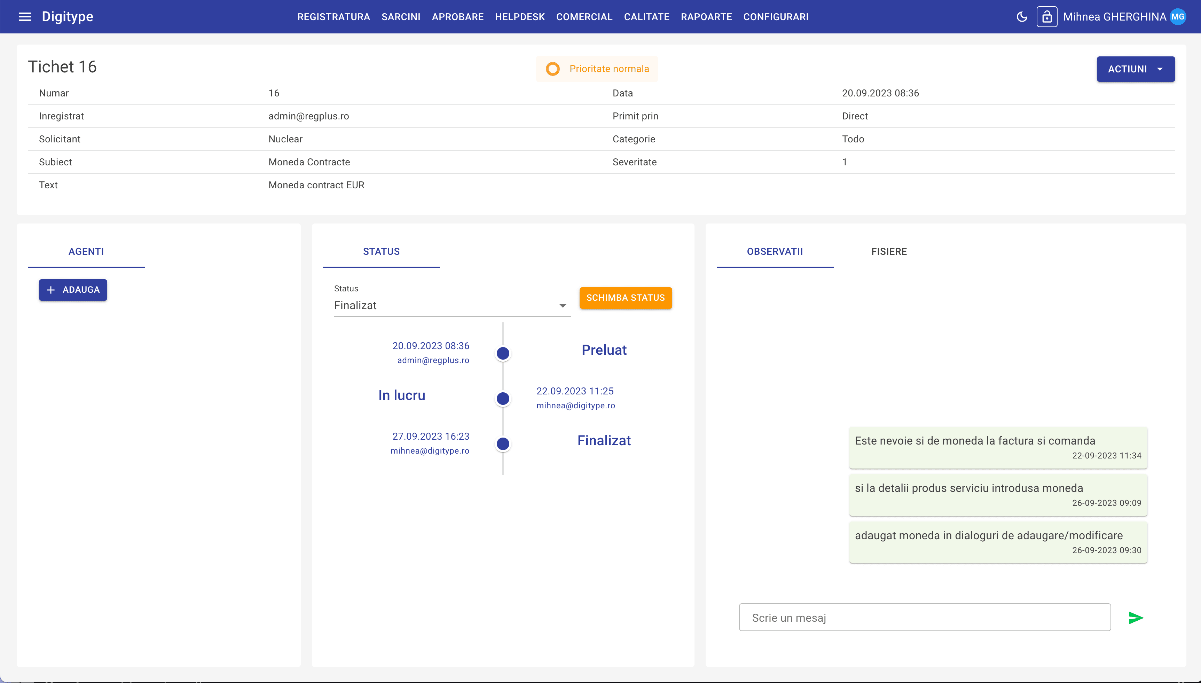The image size is (1201, 683).
Task: Click the timeline dot next to In lucru
Action: coord(502,398)
